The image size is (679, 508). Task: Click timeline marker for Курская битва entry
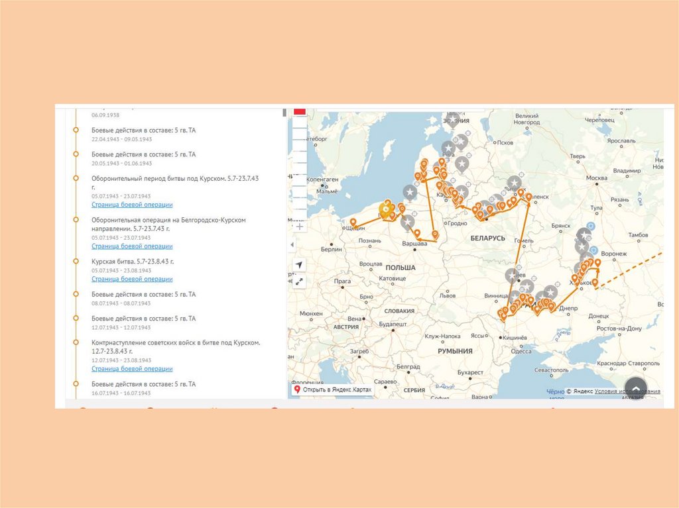coord(76,262)
